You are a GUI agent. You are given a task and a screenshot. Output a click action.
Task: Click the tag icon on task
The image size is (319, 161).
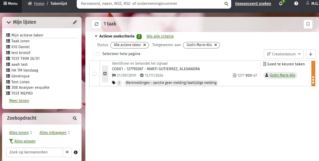coord(114,83)
